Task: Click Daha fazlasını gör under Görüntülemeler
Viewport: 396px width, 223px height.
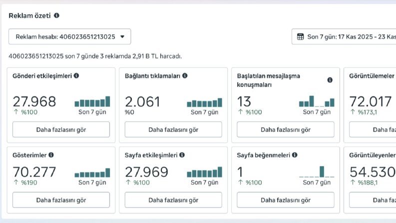Action: click(373, 129)
